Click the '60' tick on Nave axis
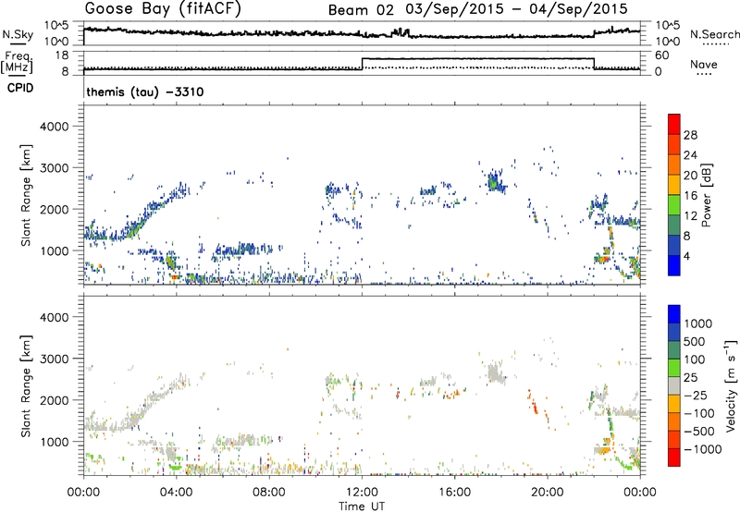740x512 pixels. tap(662, 55)
